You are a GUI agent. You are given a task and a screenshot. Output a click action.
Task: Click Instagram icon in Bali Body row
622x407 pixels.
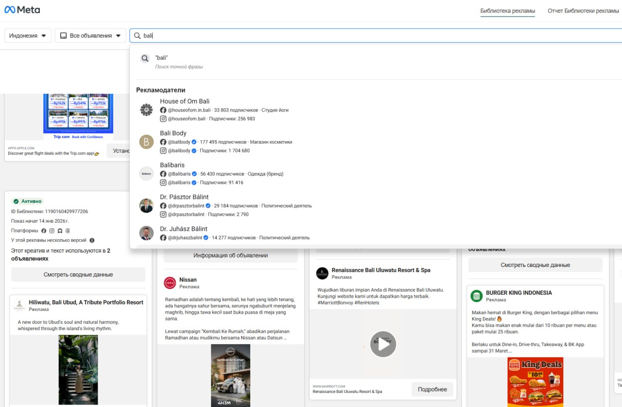163,151
